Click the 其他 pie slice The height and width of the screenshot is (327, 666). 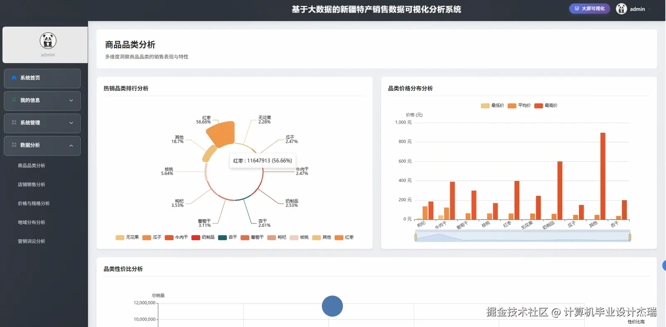pos(209,153)
